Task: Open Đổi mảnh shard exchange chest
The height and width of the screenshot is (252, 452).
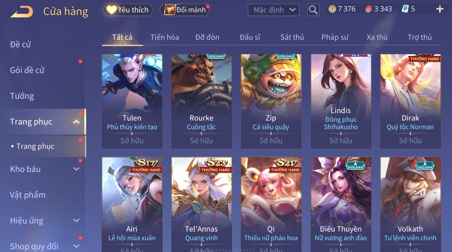Action: (x=186, y=10)
